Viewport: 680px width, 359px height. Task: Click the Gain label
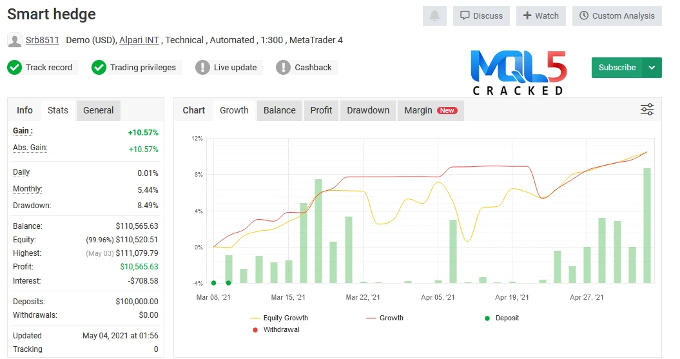click(x=23, y=130)
